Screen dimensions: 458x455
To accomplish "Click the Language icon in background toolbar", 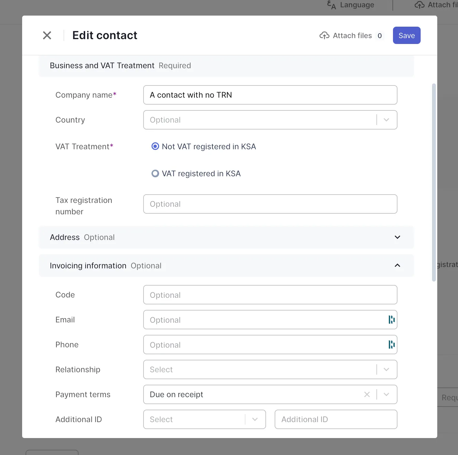I will point(331,5).
